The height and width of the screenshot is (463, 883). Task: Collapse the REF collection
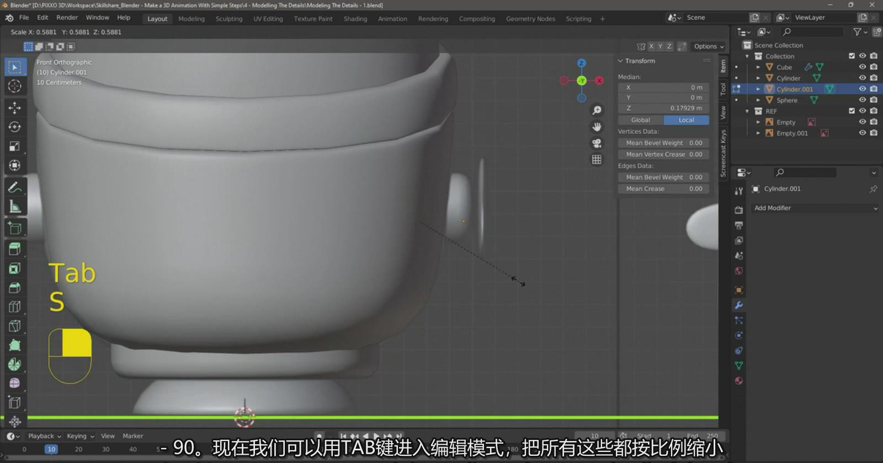point(747,111)
